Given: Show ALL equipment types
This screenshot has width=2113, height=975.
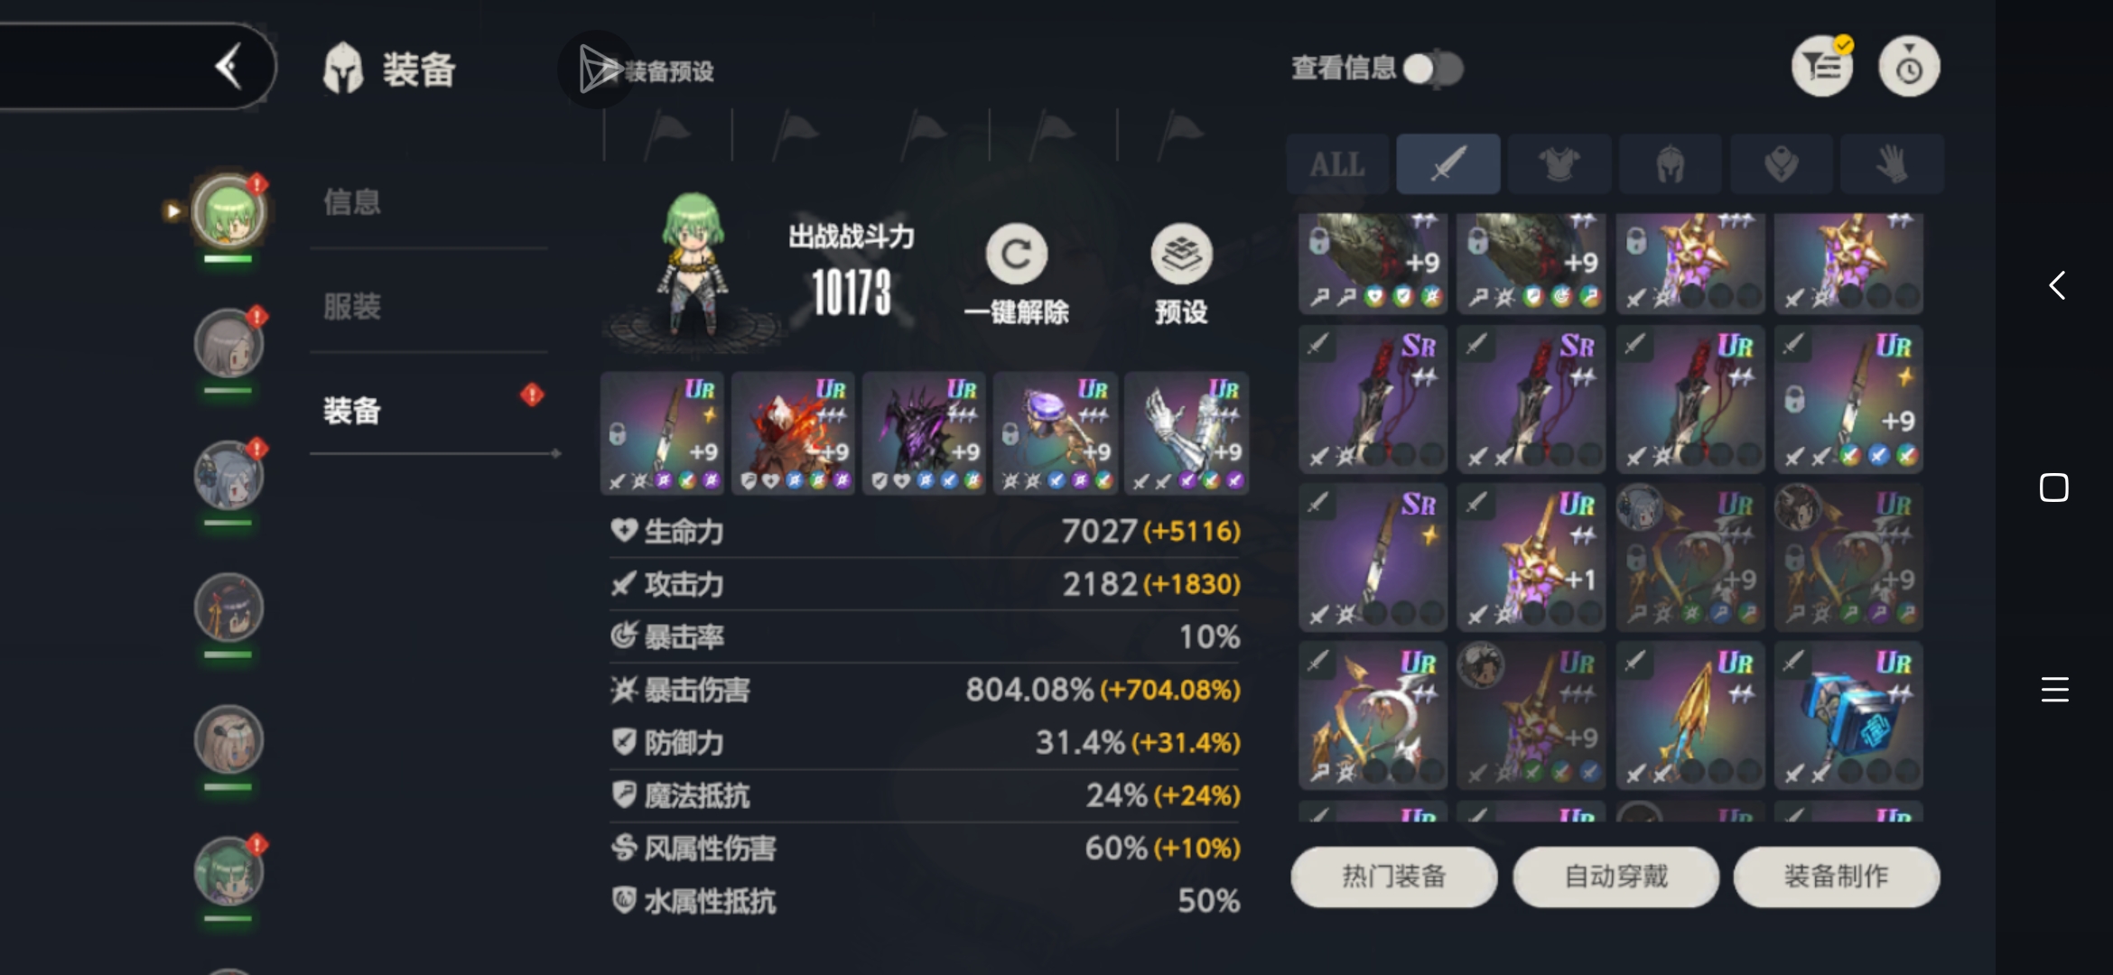Looking at the screenshot, I should point(1337,164).
